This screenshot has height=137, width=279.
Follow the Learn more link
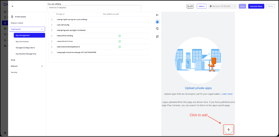[x=227, y=94]
